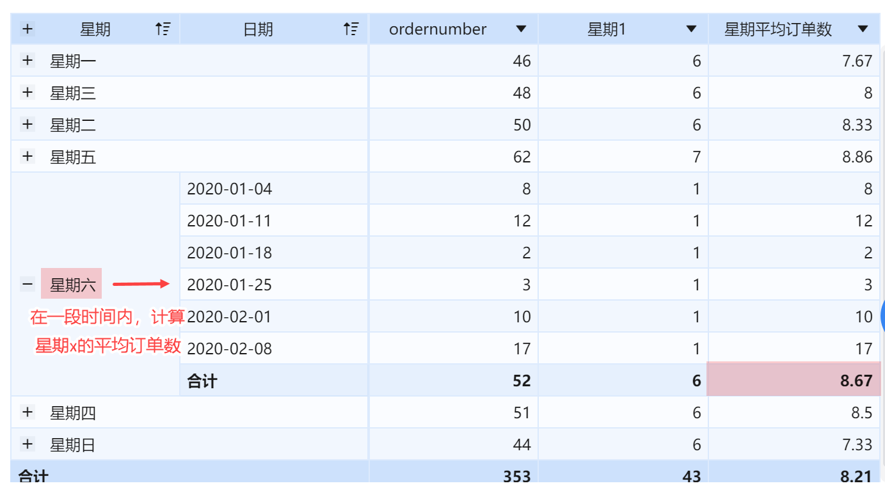Click the 2020-01-25 date cell
The image size is (885, 488).
(x=229, y=285)
